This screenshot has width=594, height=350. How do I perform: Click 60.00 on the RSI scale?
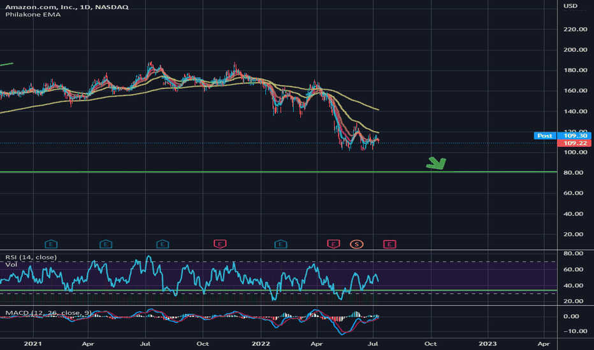pyautogui.click(x=574, y=269)
